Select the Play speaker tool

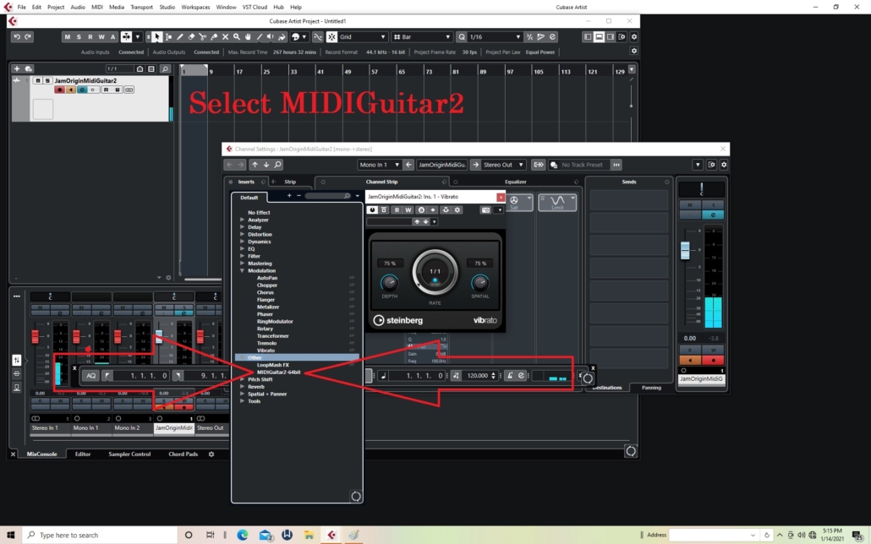[271, 36]
